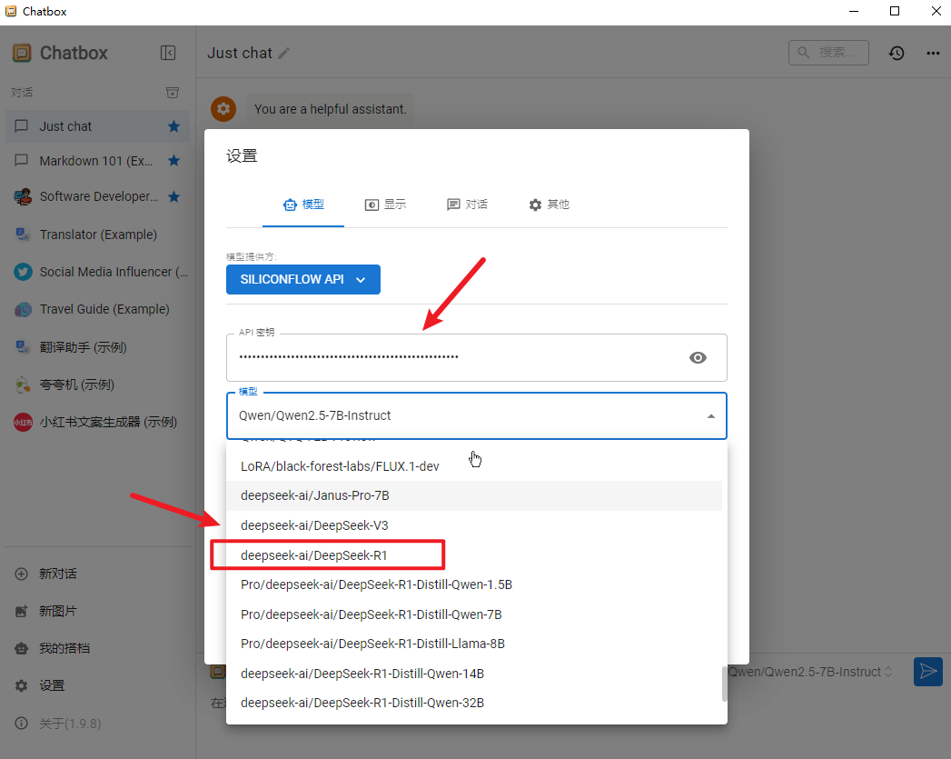Click the gear icon beside sidebar 设置
951x759 pixels.
click(x=21, y=685)
